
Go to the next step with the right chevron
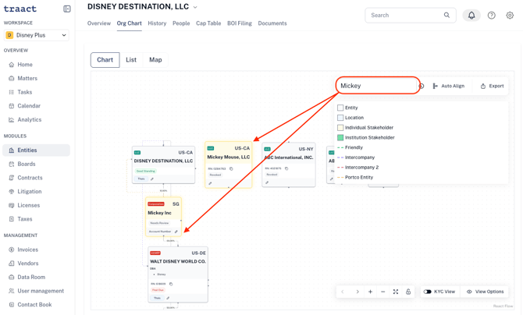pos(358,292)
